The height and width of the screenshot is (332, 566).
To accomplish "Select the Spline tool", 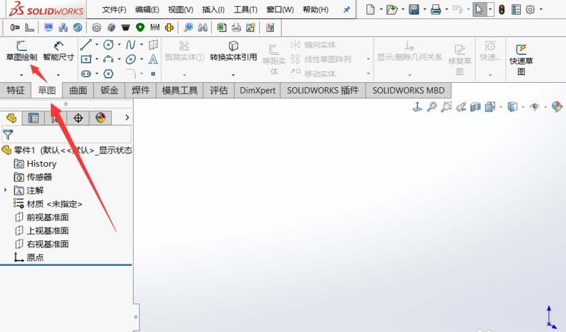I will click(130, 44).
